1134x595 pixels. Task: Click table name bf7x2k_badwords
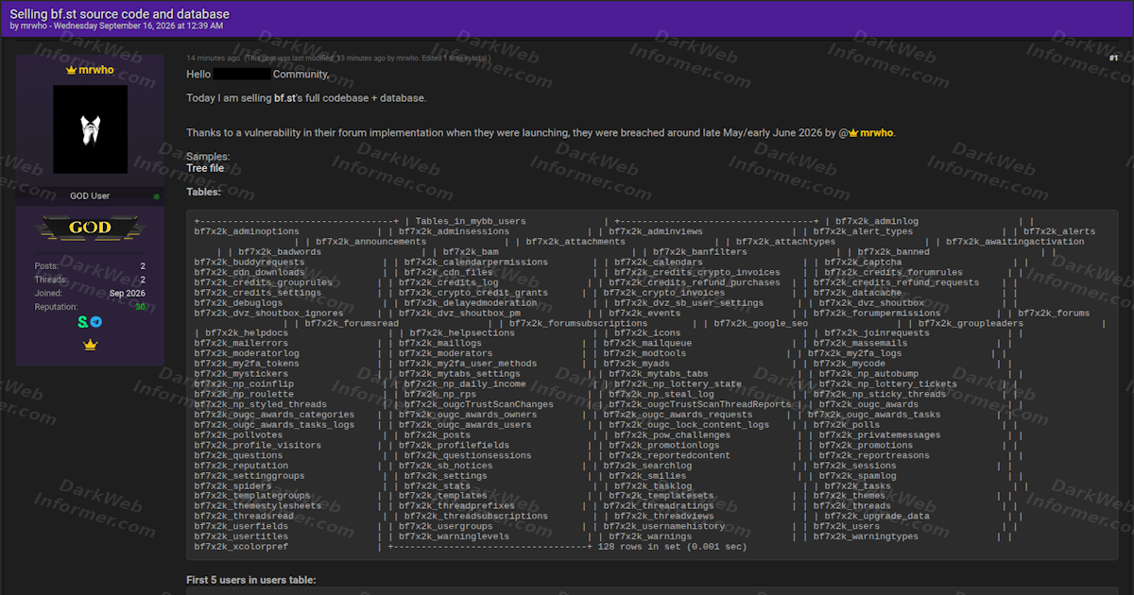pyautogui.click(x=280, y=252)
